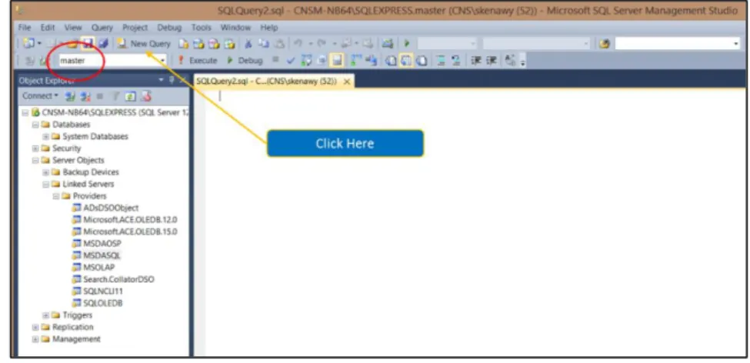Open the toolbar overflow options arrow
The image size is (750, 363).
pos(522,62)
